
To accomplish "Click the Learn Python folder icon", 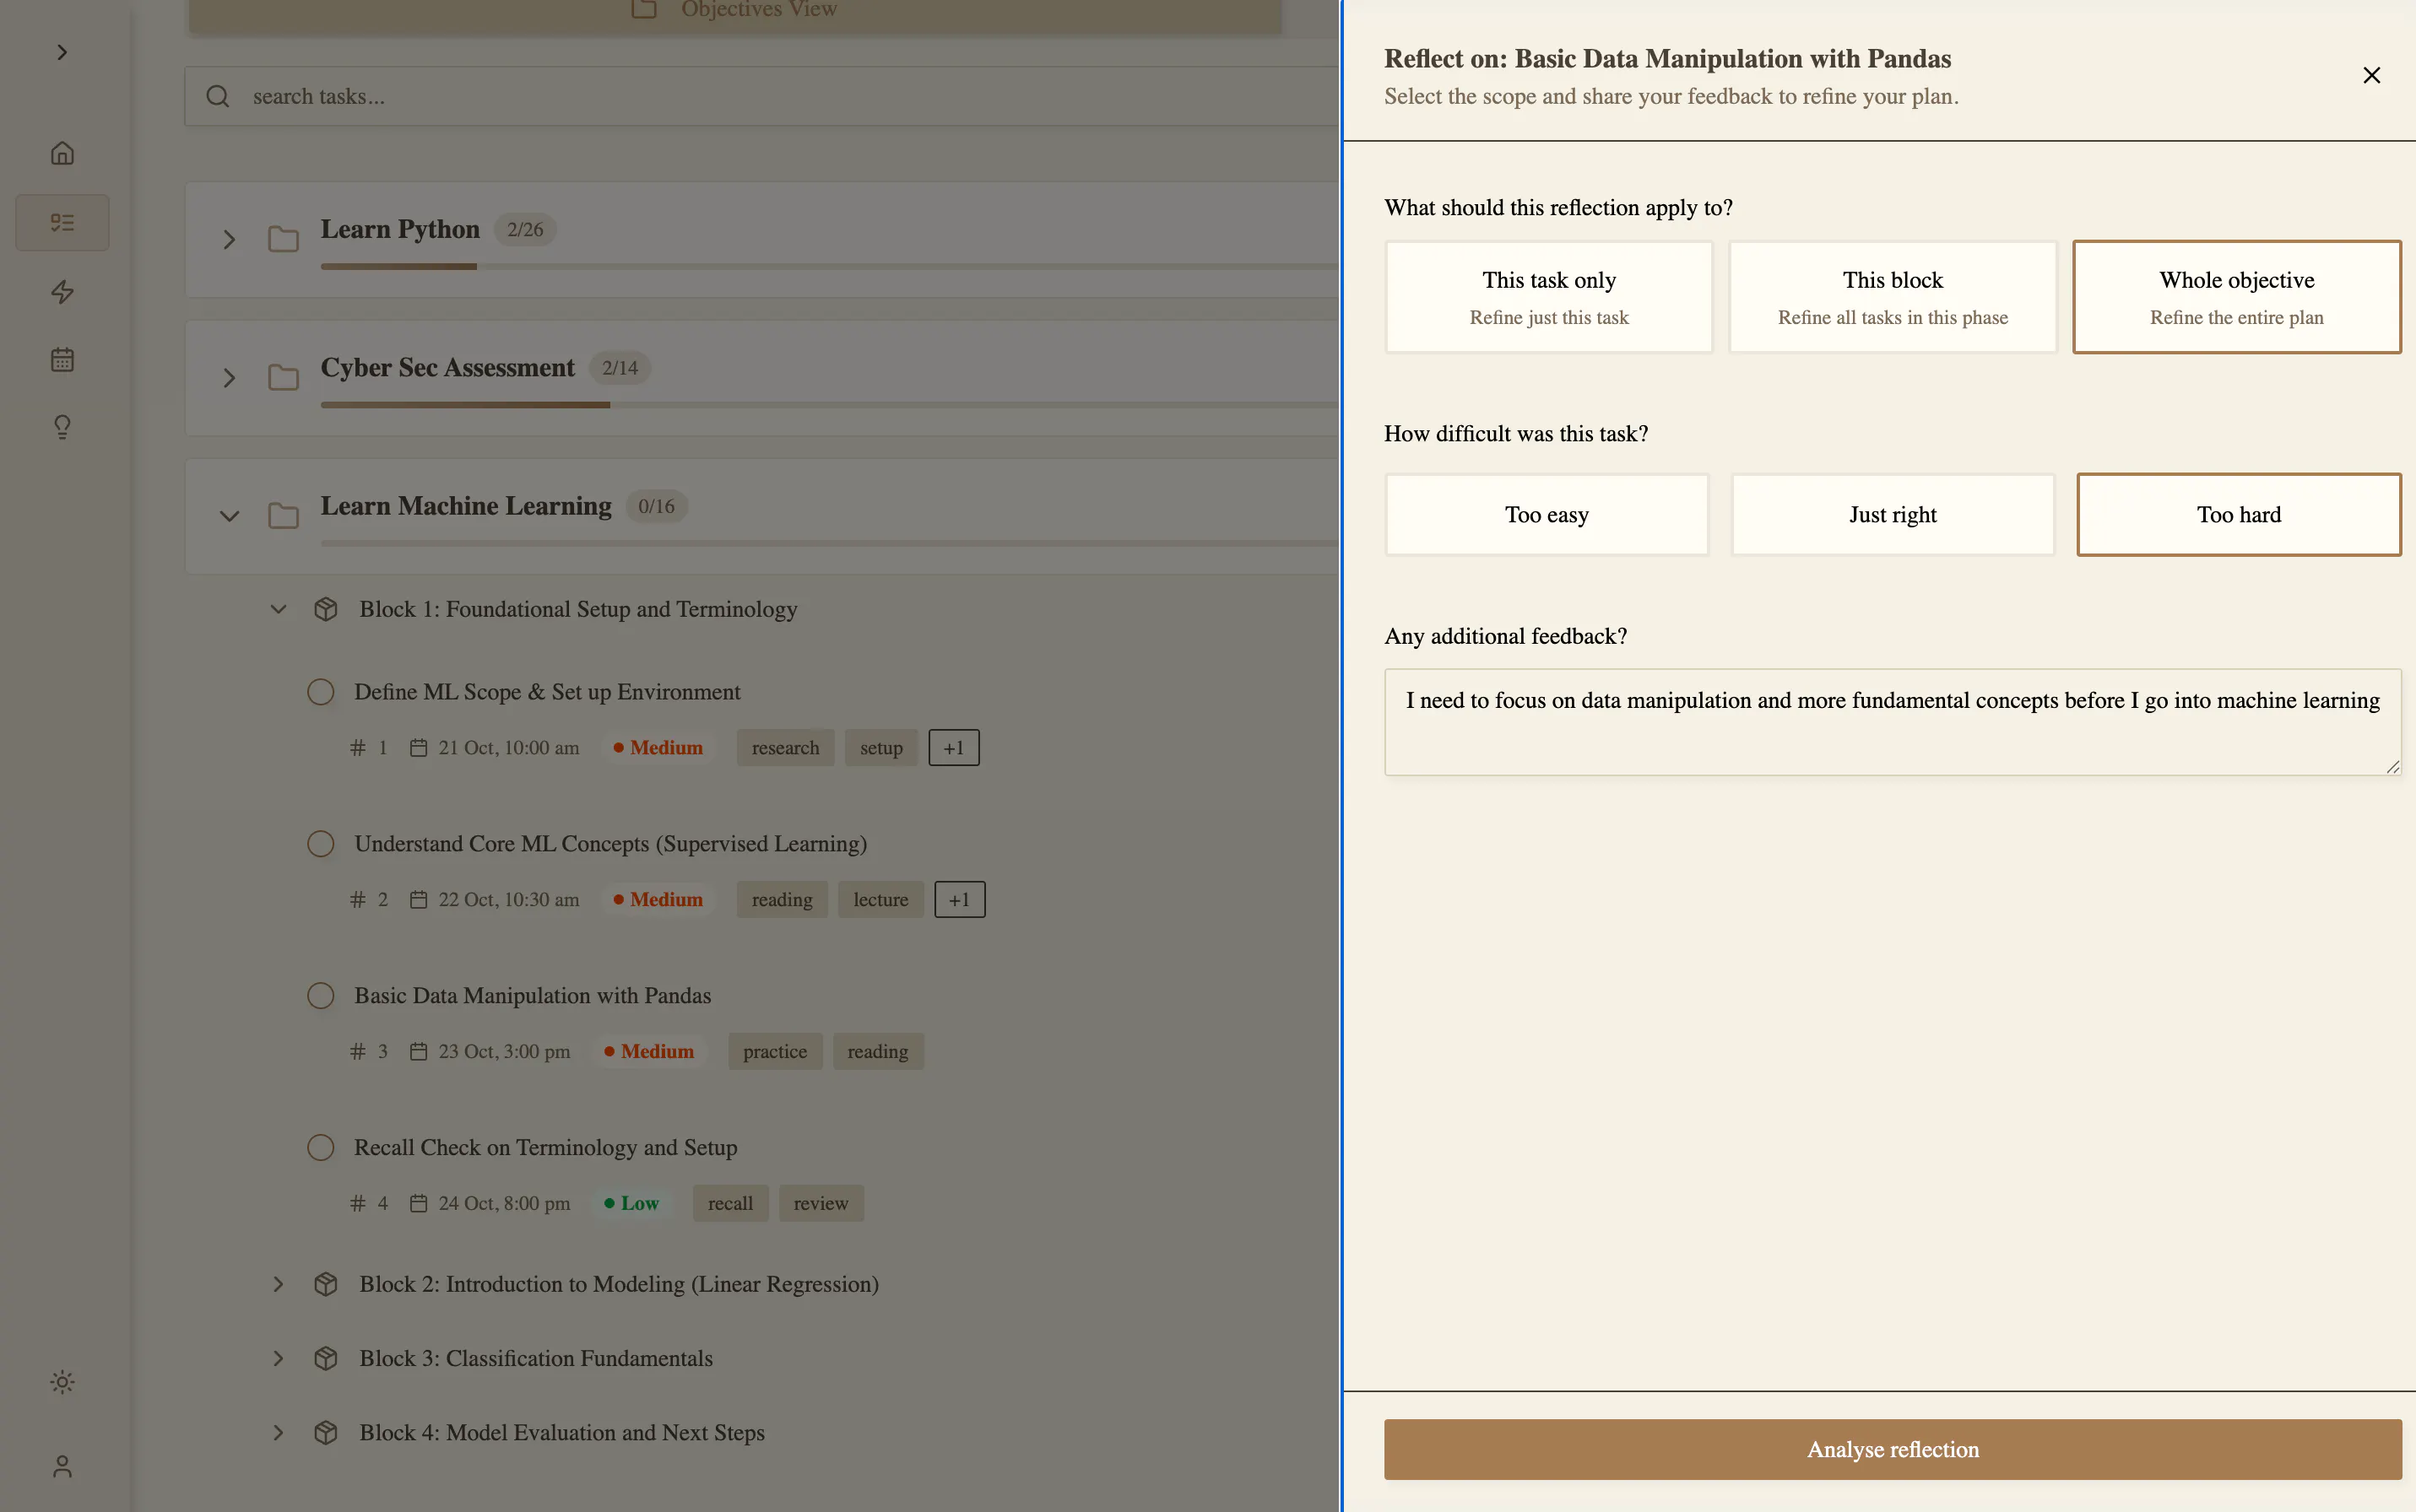I will coord(283,239).
